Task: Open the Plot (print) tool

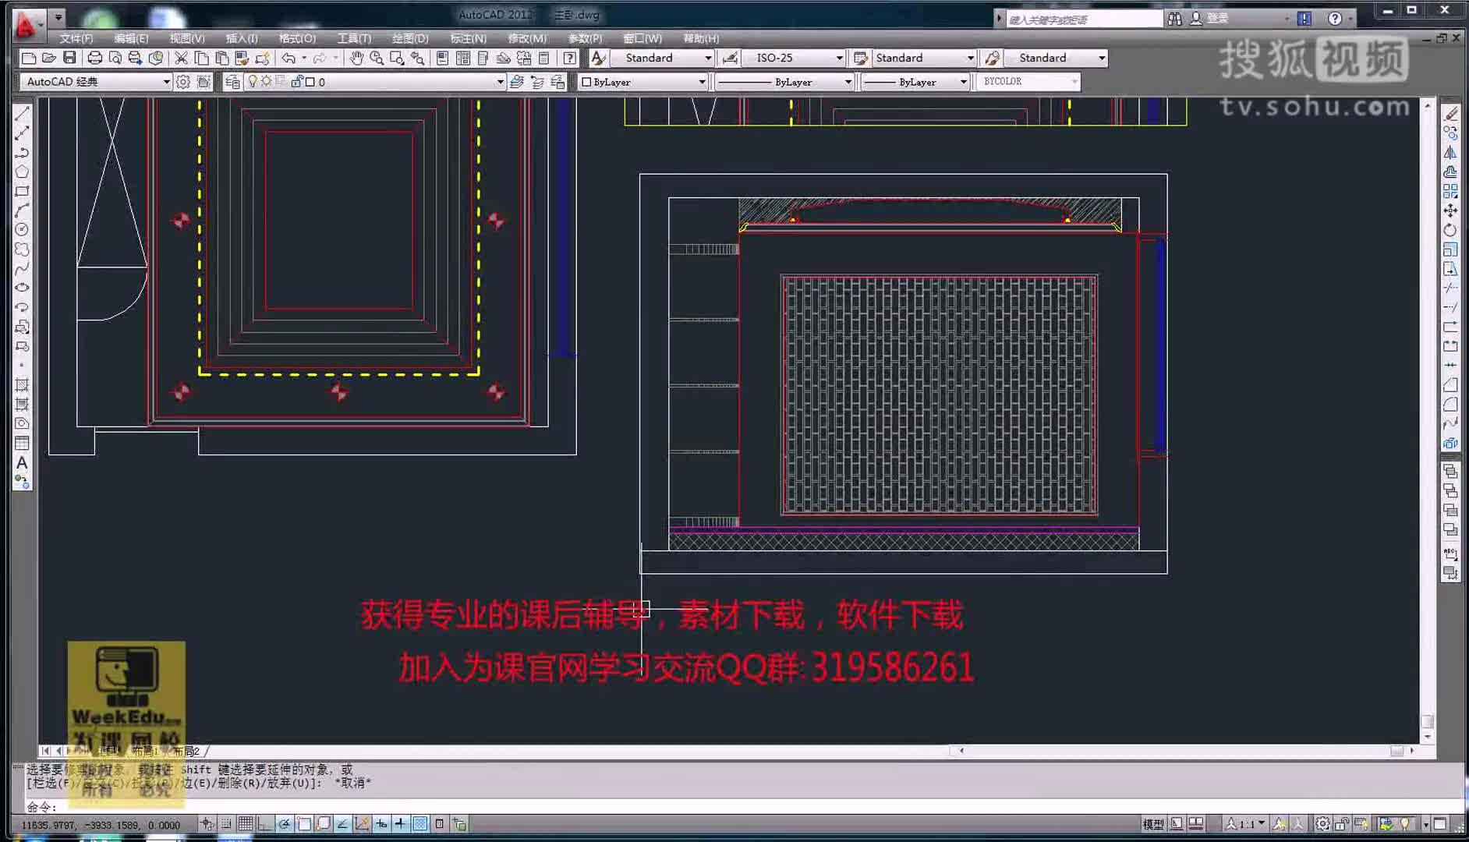Action: [x=94, y=58]
